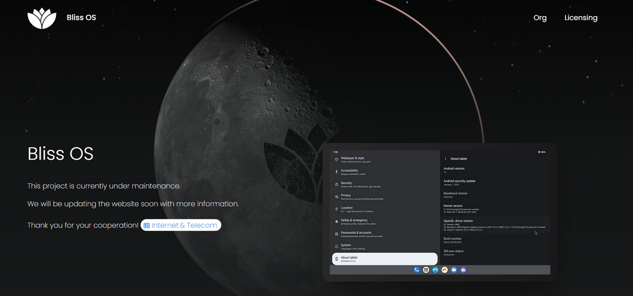Tap the blue Files folder icon in dock
Viewport: 633px width, 296px height.
pos(454,270)
